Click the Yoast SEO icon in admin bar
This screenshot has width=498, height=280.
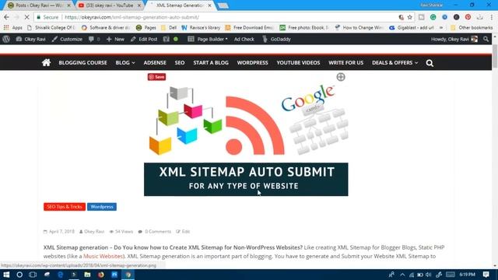coord(166,39)
